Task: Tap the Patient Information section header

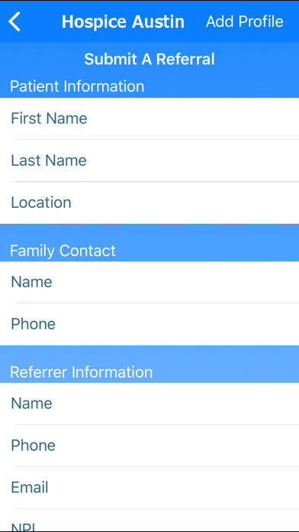Action: (77, 86)
